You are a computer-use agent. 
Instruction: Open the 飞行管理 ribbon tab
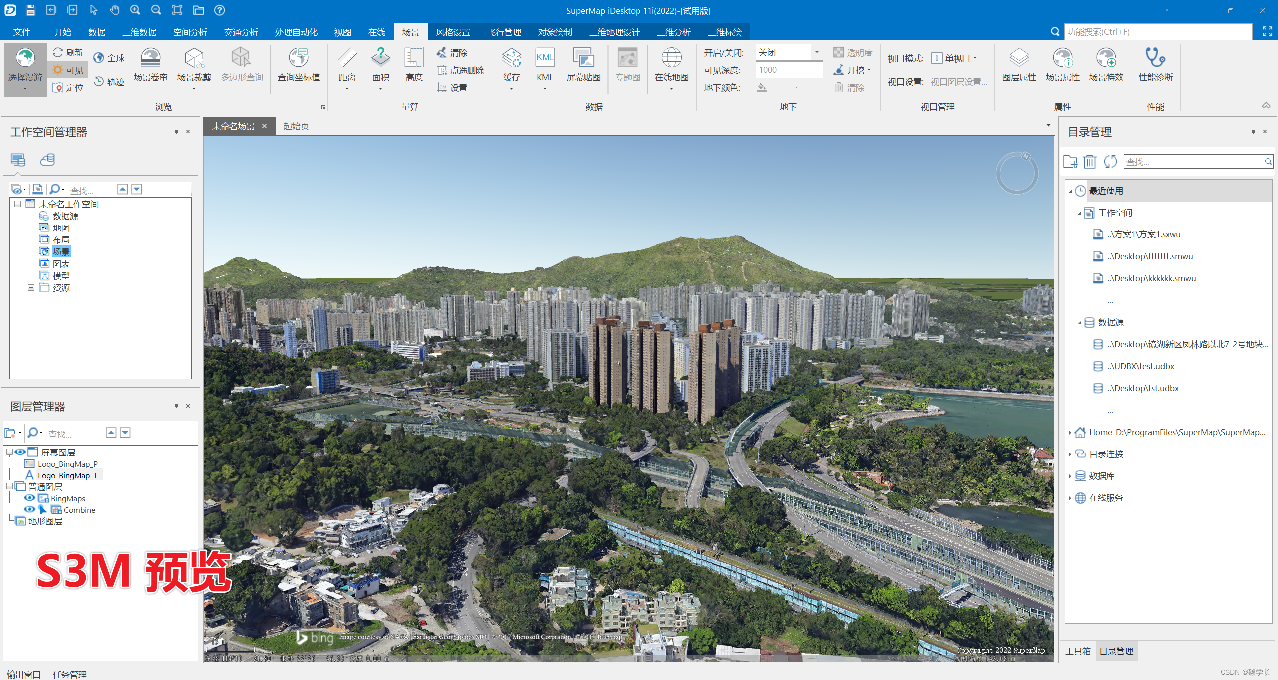(504, 32)
